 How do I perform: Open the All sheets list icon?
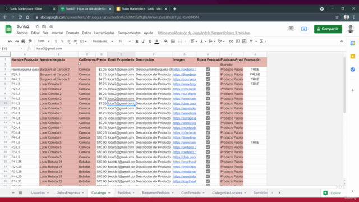coord(20,193)
